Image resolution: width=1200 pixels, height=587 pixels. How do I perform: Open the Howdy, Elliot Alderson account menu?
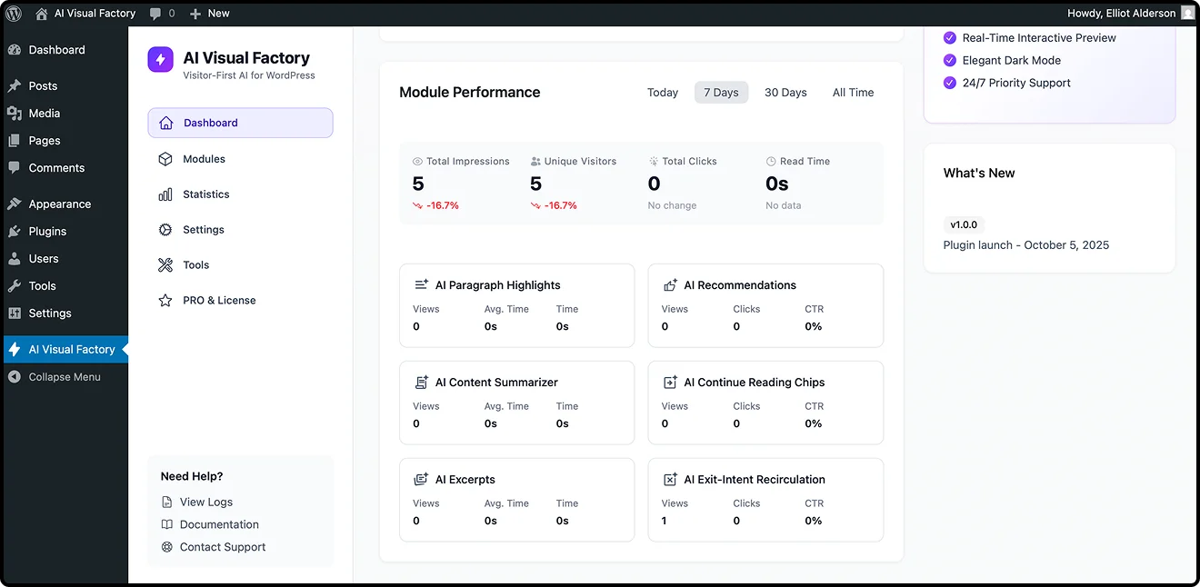1130,14
